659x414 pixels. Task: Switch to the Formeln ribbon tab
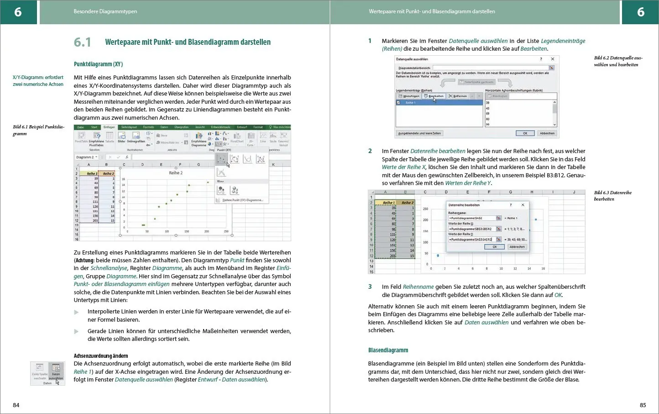148,127
